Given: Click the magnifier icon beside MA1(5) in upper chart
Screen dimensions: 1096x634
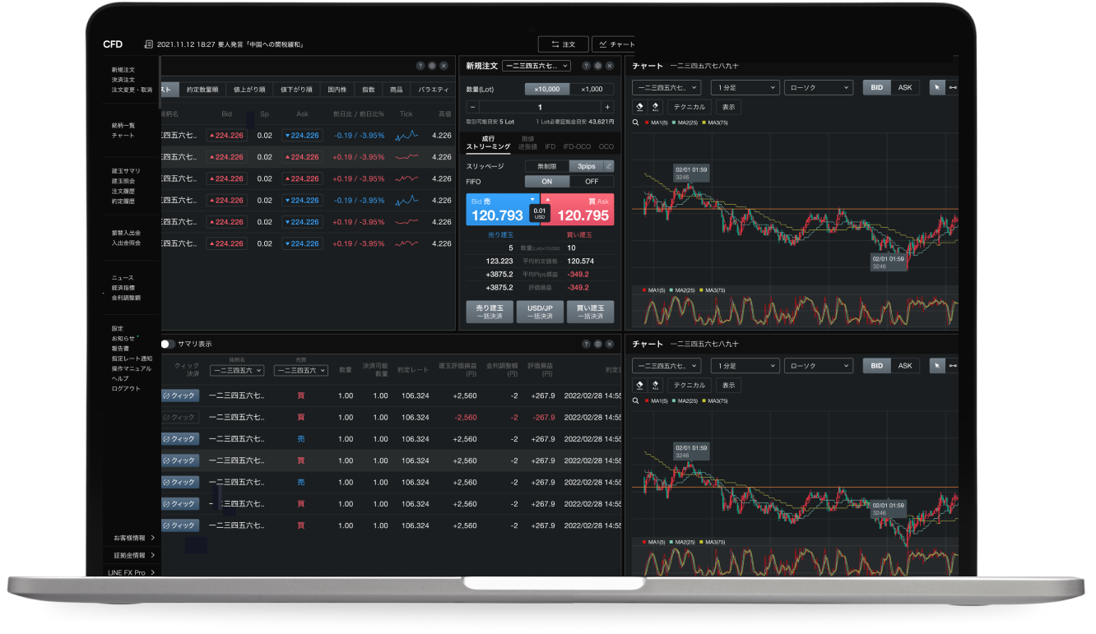Looking at the screenshot, I should coord(636,123).
